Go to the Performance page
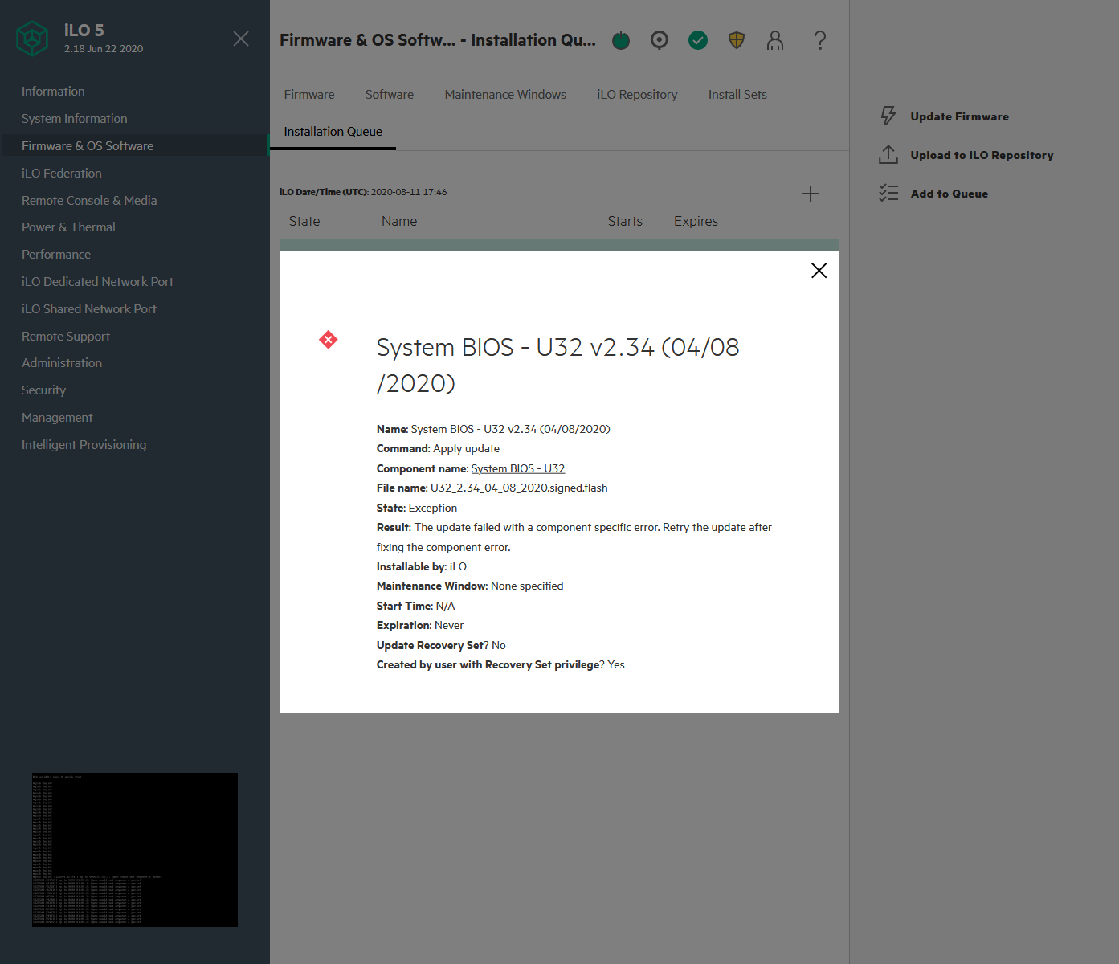 [x=56, y=255]
